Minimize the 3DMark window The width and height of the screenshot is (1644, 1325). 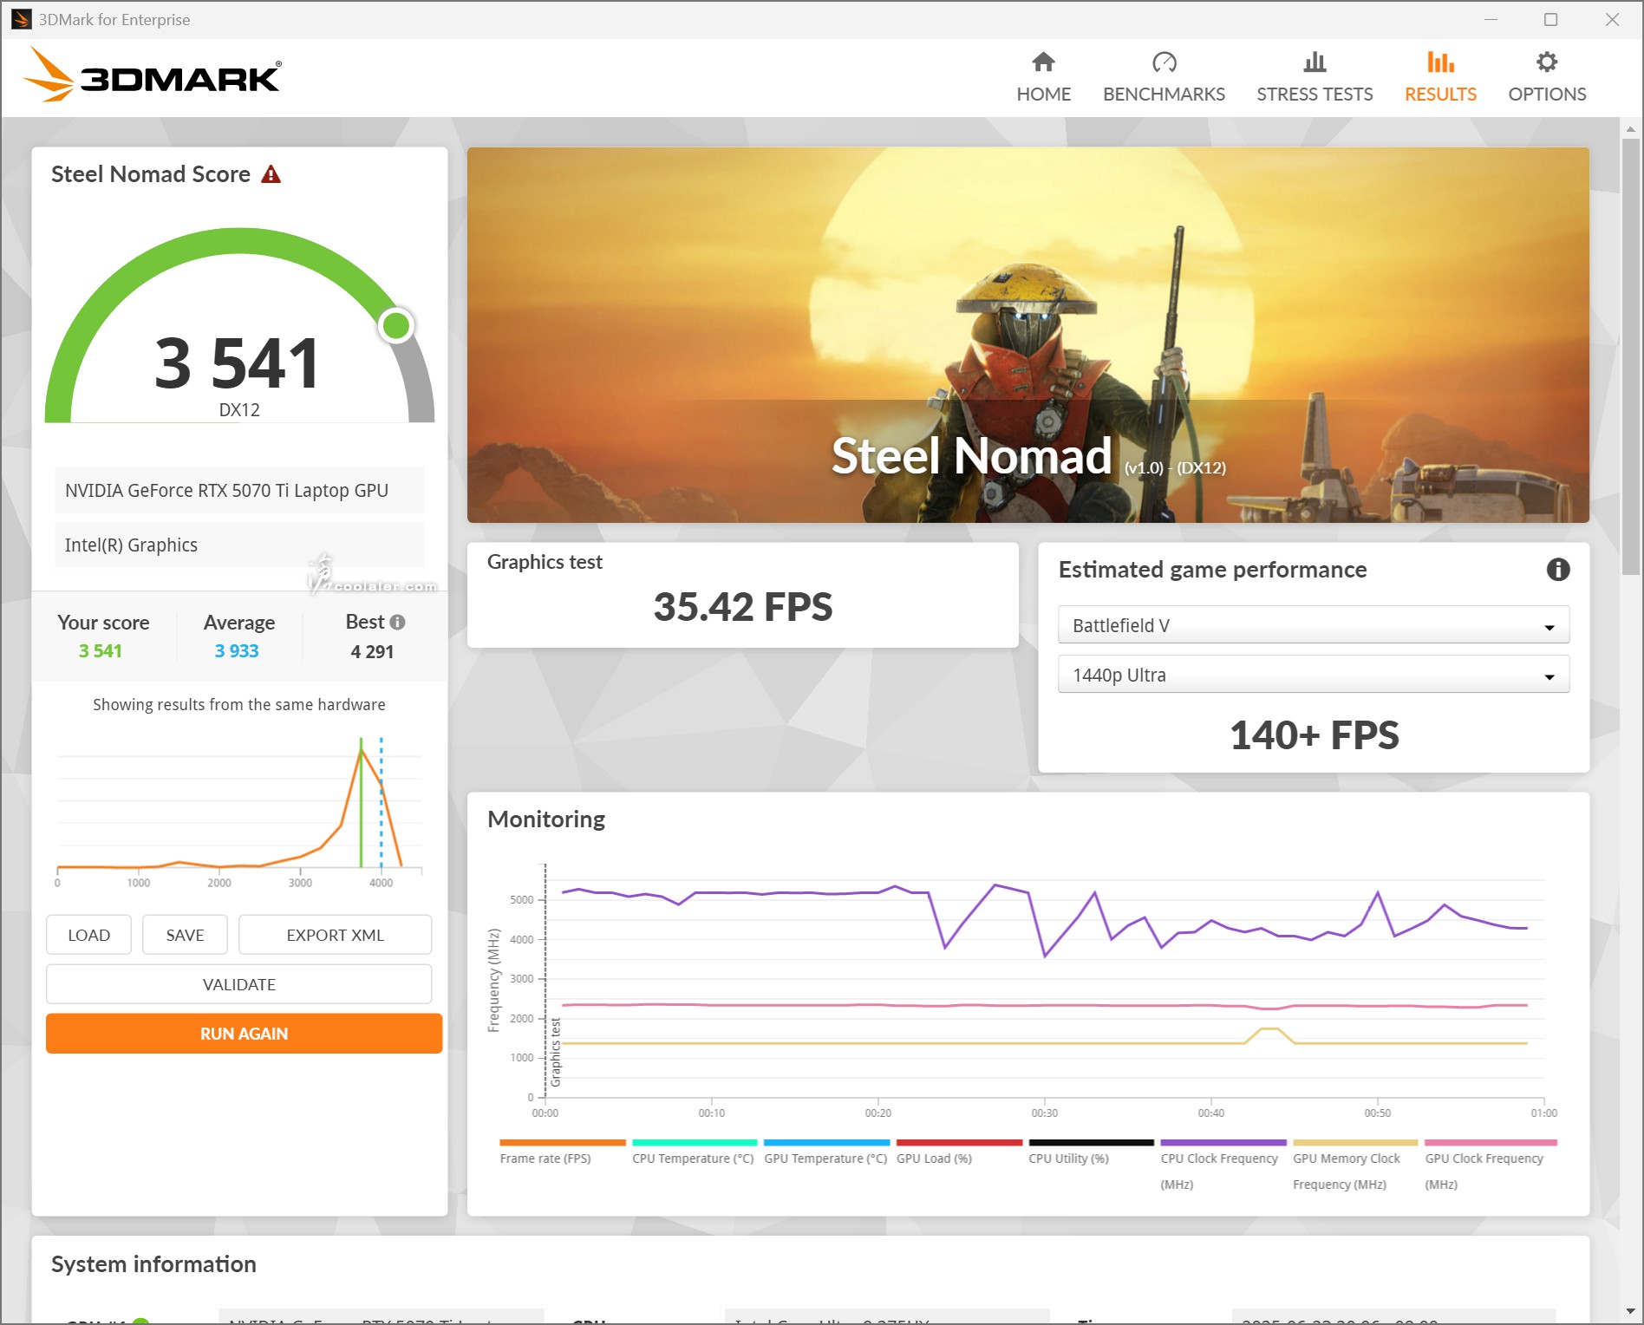point(1491,19)
